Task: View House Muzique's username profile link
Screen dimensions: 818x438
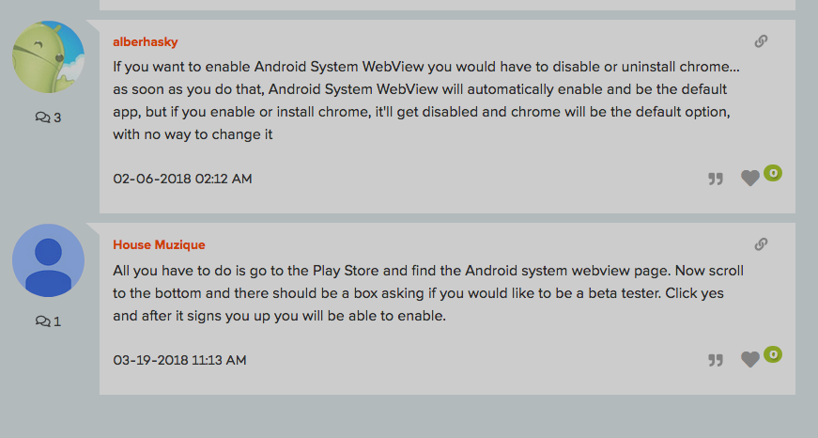Action: coord(159,244)
